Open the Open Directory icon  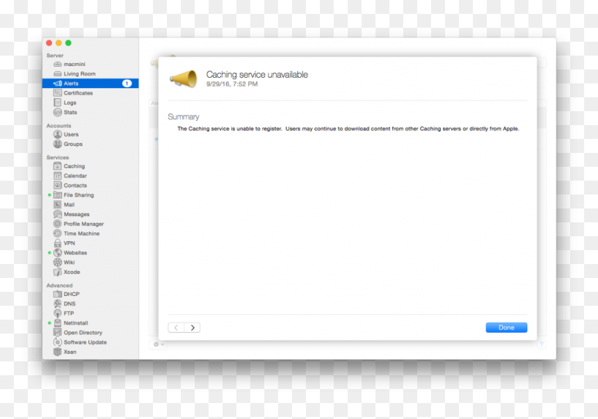pyautogui.click(x=58, y=332)
